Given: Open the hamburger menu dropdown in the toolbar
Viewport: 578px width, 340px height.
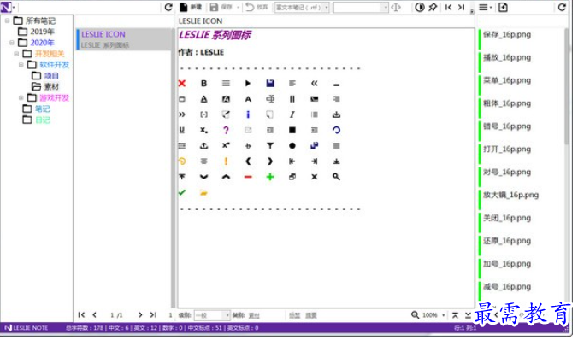Looking at the screenshot, I should (485, 7).
